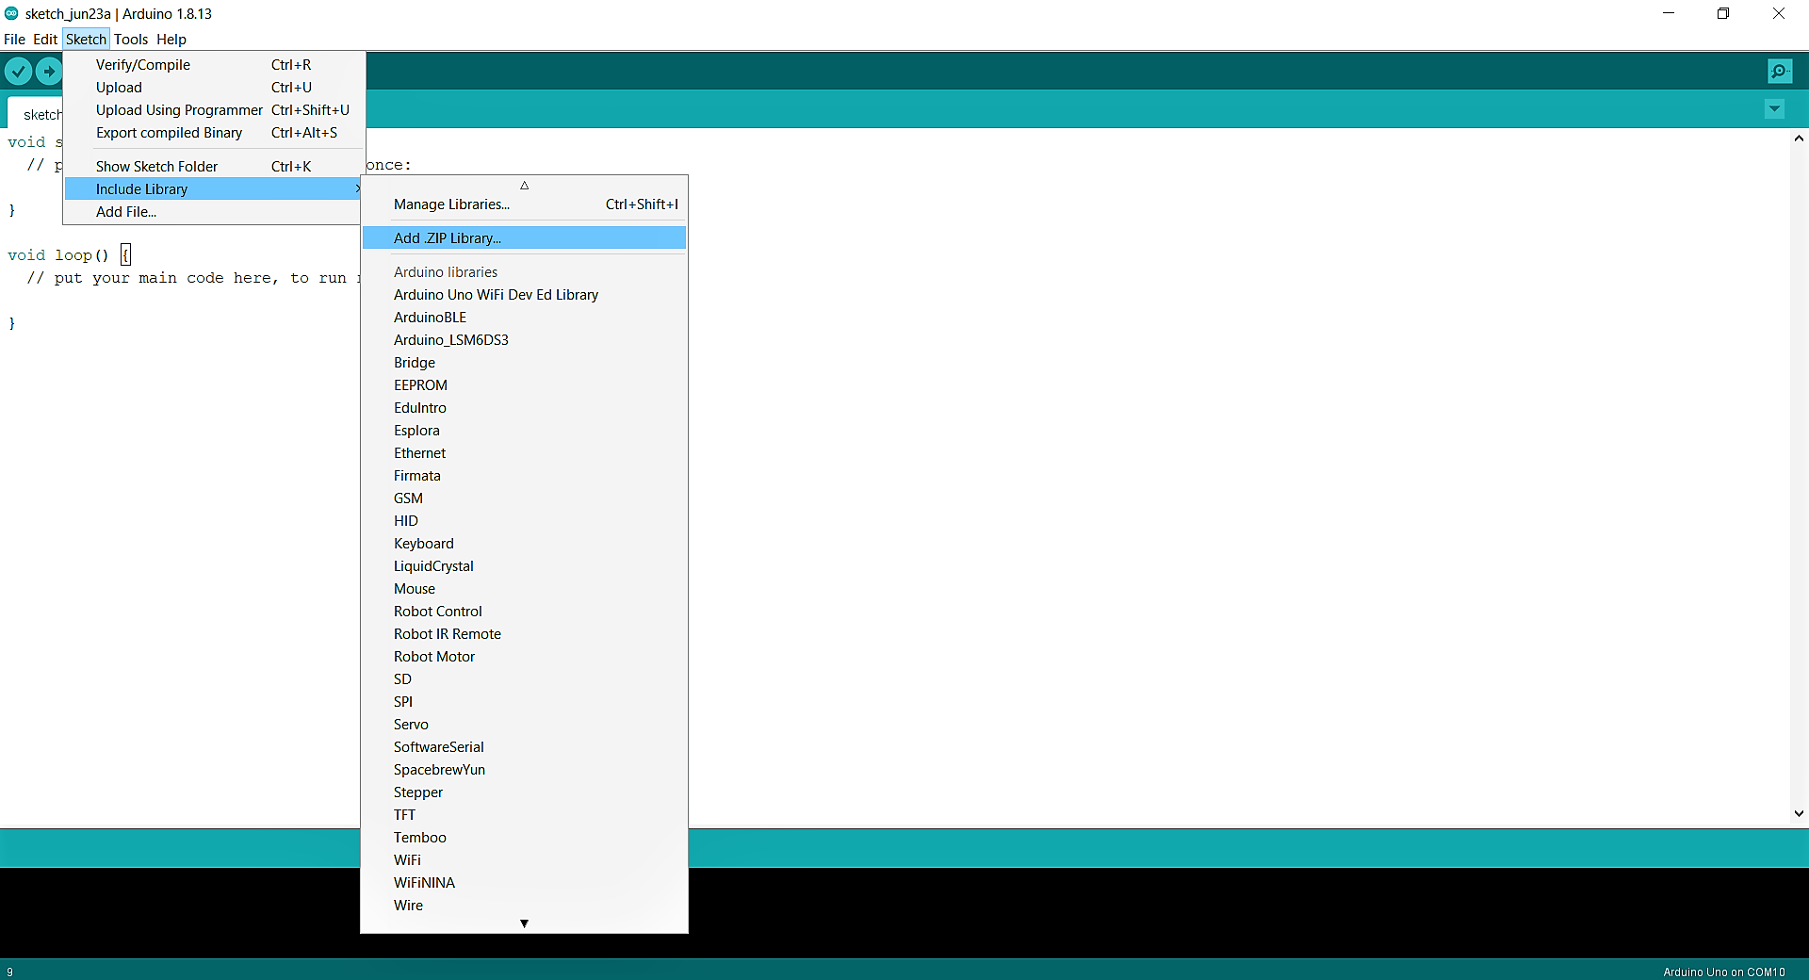The image size is (1809, 980).
Task: Click editor scrollbar up arrow
Action: (x=1799, y=139)
